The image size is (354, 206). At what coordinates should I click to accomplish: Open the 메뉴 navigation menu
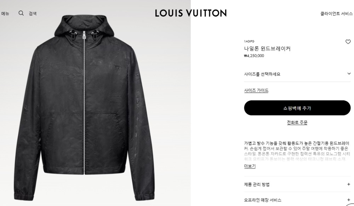[x=5, y=13]
